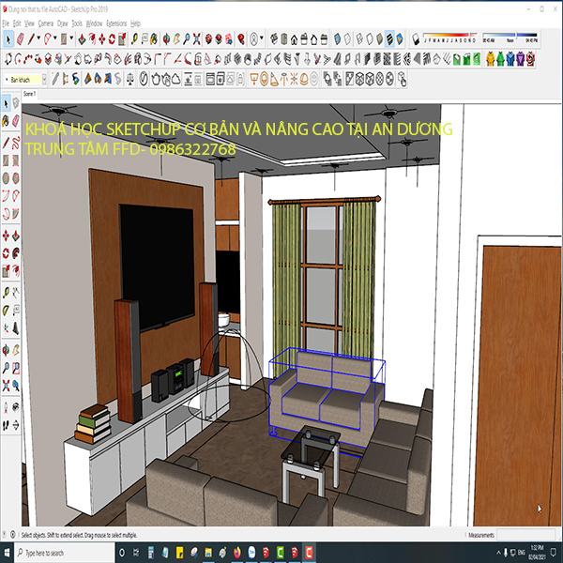
Task: Open the user account dropdown arrow
Action: tap(262, 38)
